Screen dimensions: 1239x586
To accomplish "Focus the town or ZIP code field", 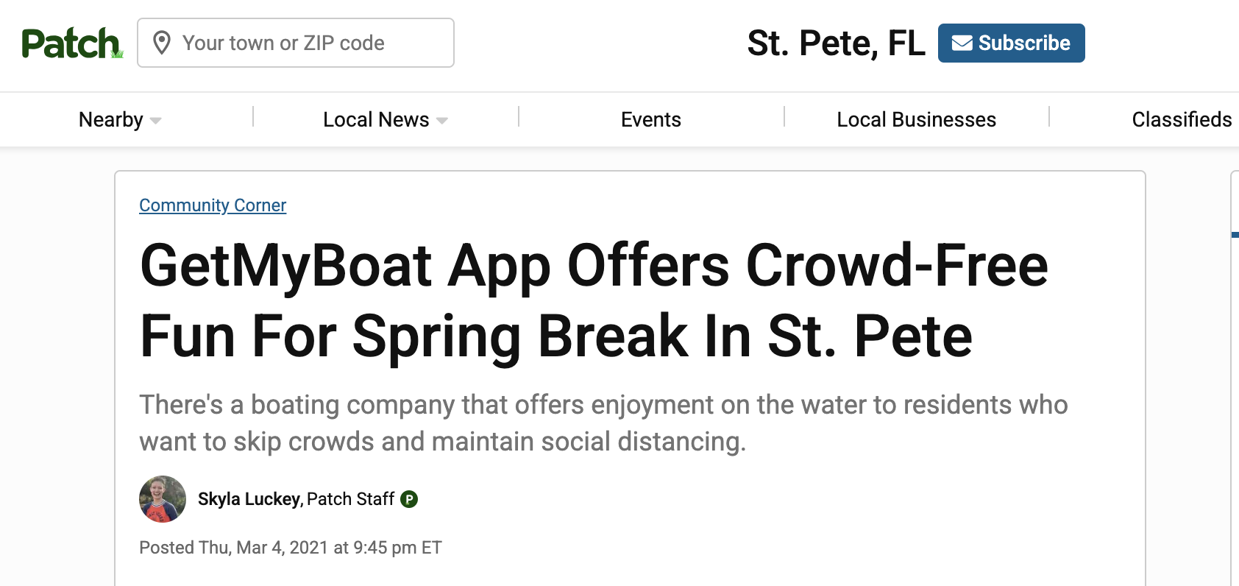I will pyautogui.click(x=309, y=43).
